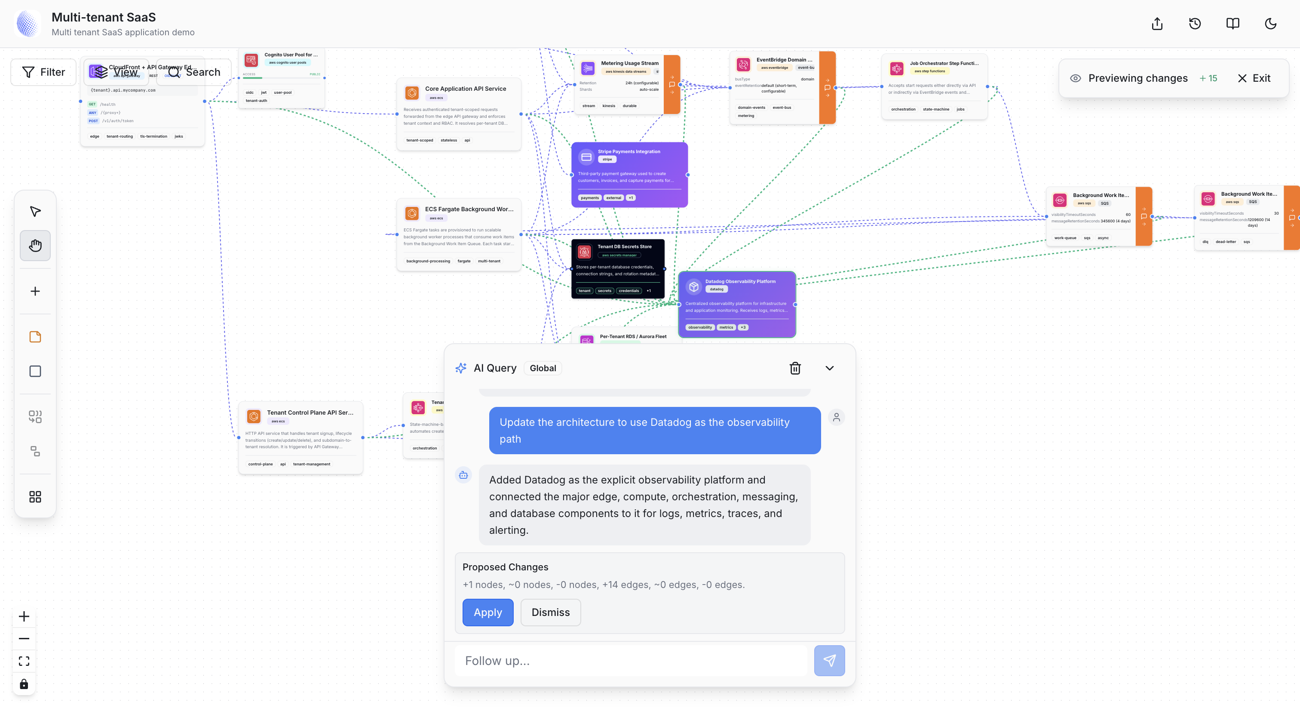This screenshot has width=1300, height=708.
Task: Expand the +1 tags on Secrets Store node
Action: point(648,291)
